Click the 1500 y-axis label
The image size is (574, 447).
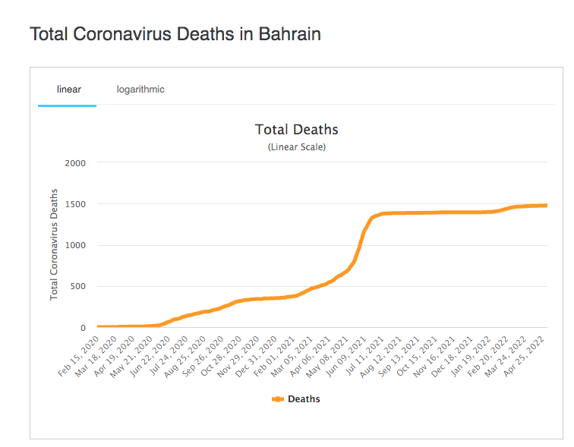coord(75,204)
